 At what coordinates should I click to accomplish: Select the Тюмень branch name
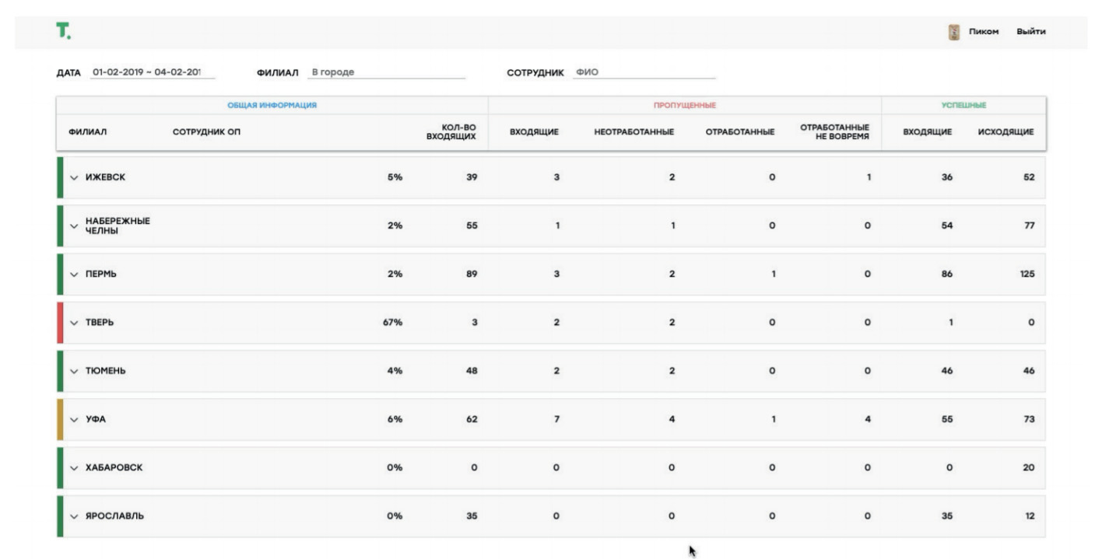(x=105, y=371)
